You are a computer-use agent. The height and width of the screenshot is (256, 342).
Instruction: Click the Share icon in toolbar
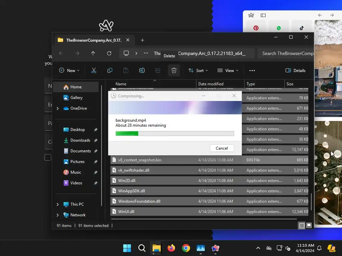(158, 70)
